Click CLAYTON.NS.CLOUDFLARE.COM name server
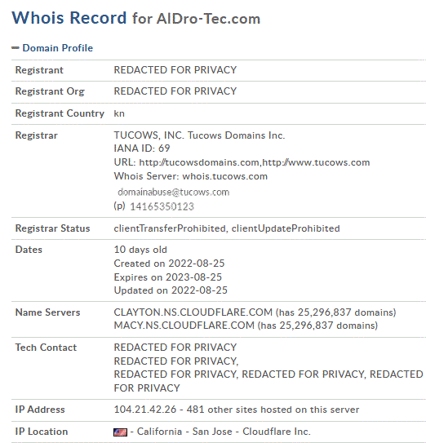The width and height of the screenshot is (426, 443). point(193,312)
